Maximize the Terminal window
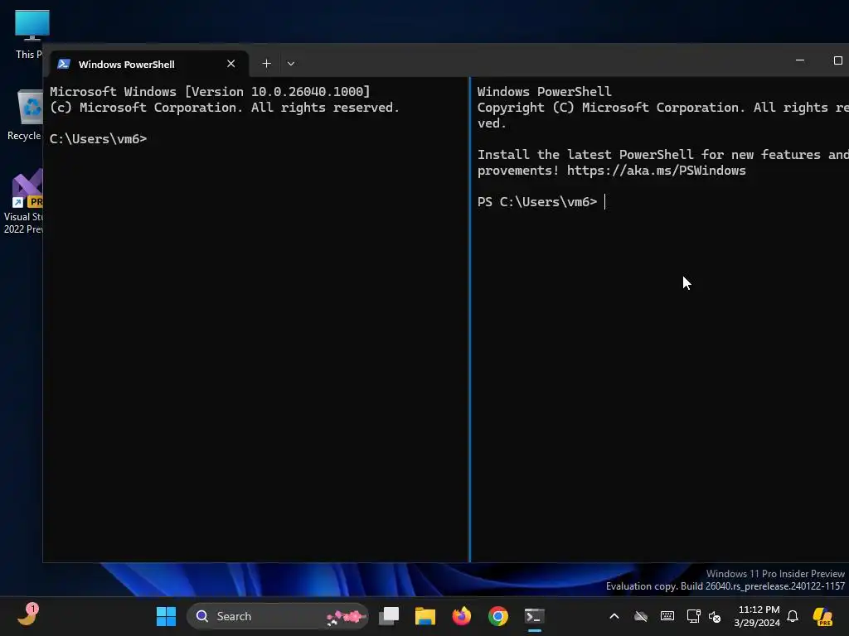849x636 pixels. (837, 60)
